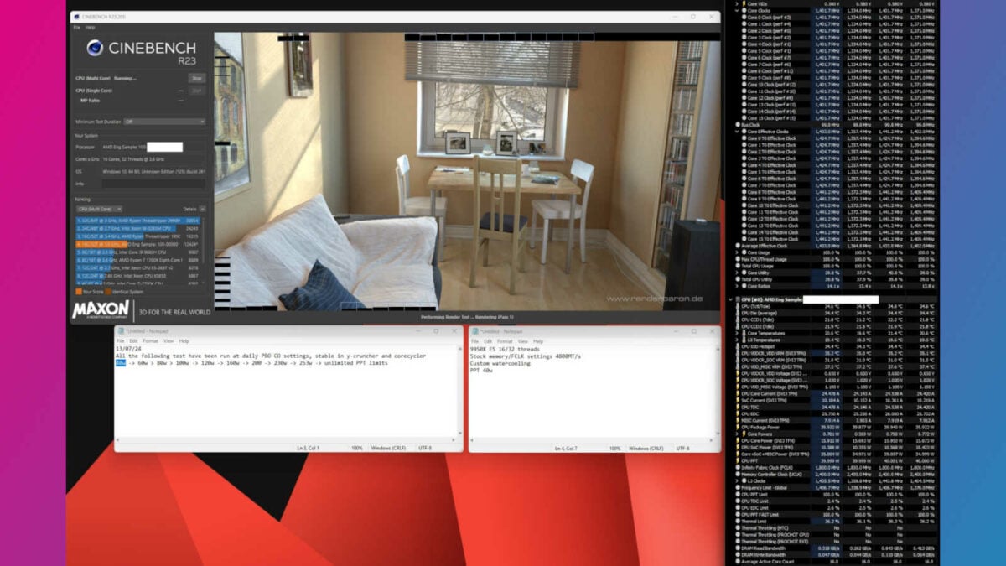Click the thermometer icon beside CPU (Tctl/Tdie)
The height and width of the screenshot is (566, 1006).
[x=739, y=306]
